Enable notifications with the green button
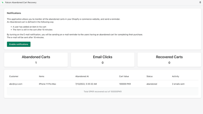203x114 pixels. coord(19,44)
